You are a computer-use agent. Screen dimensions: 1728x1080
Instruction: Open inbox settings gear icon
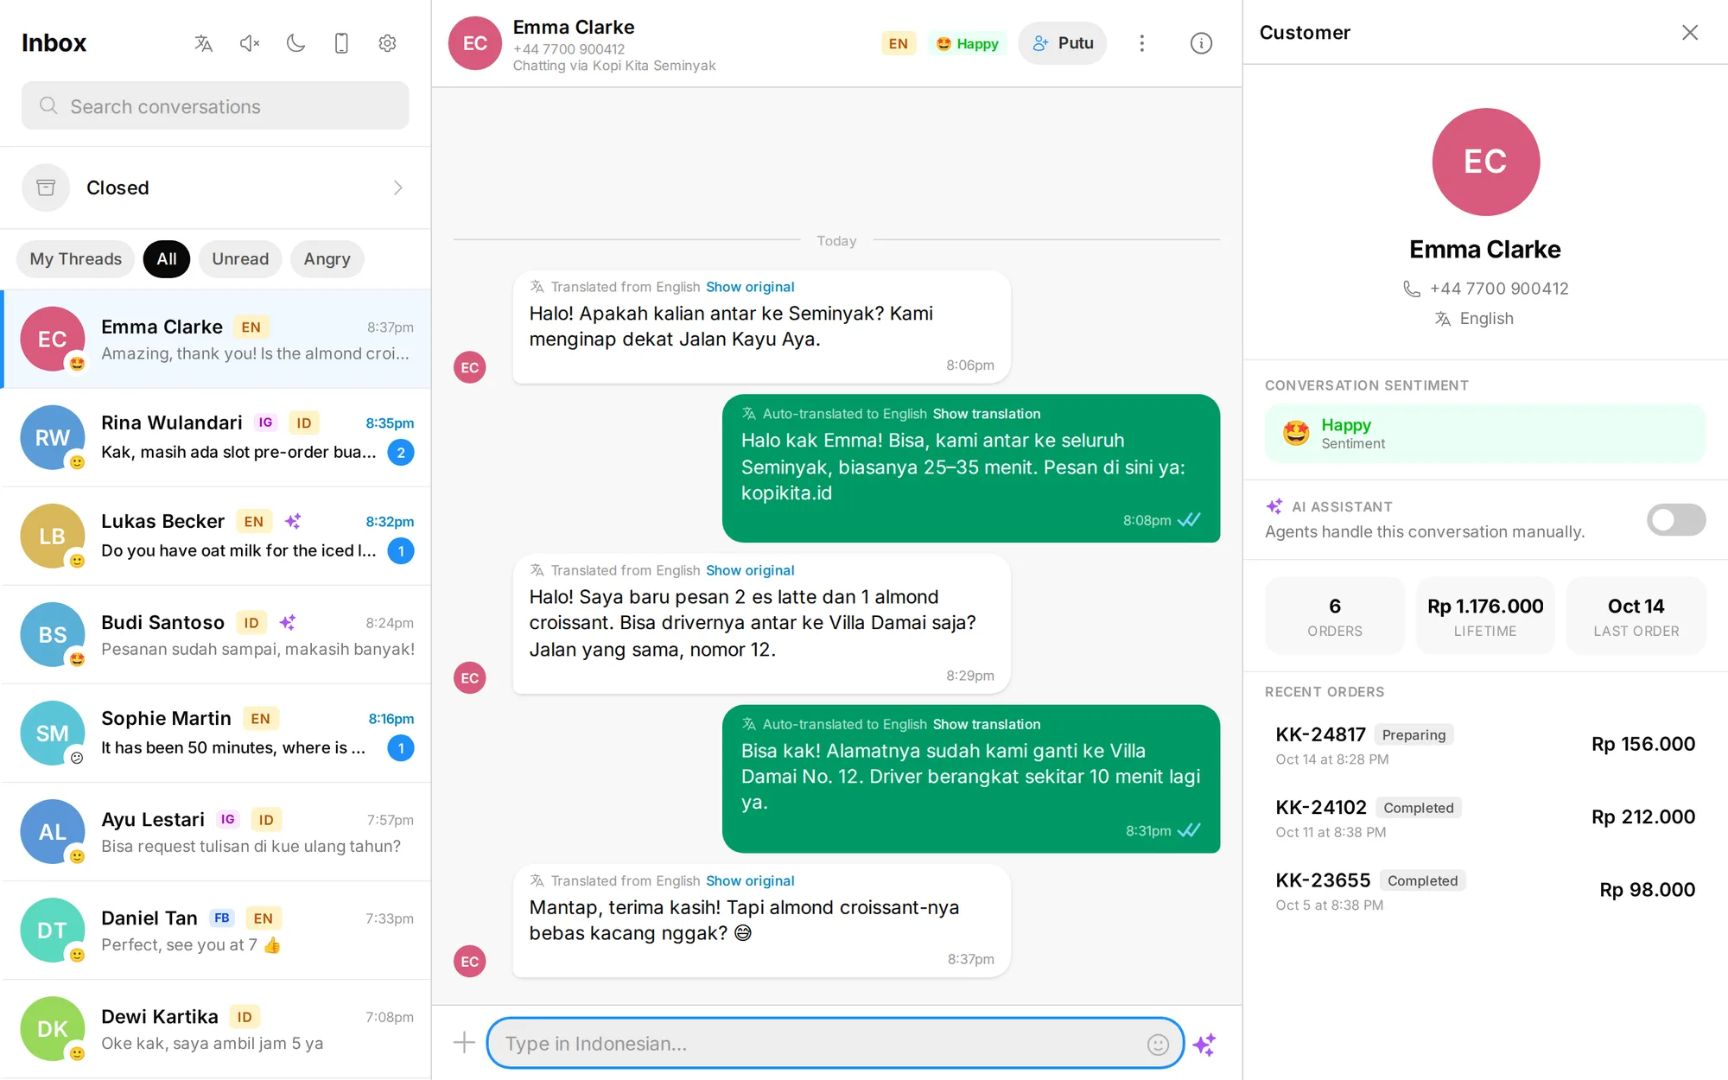point(387,43)
